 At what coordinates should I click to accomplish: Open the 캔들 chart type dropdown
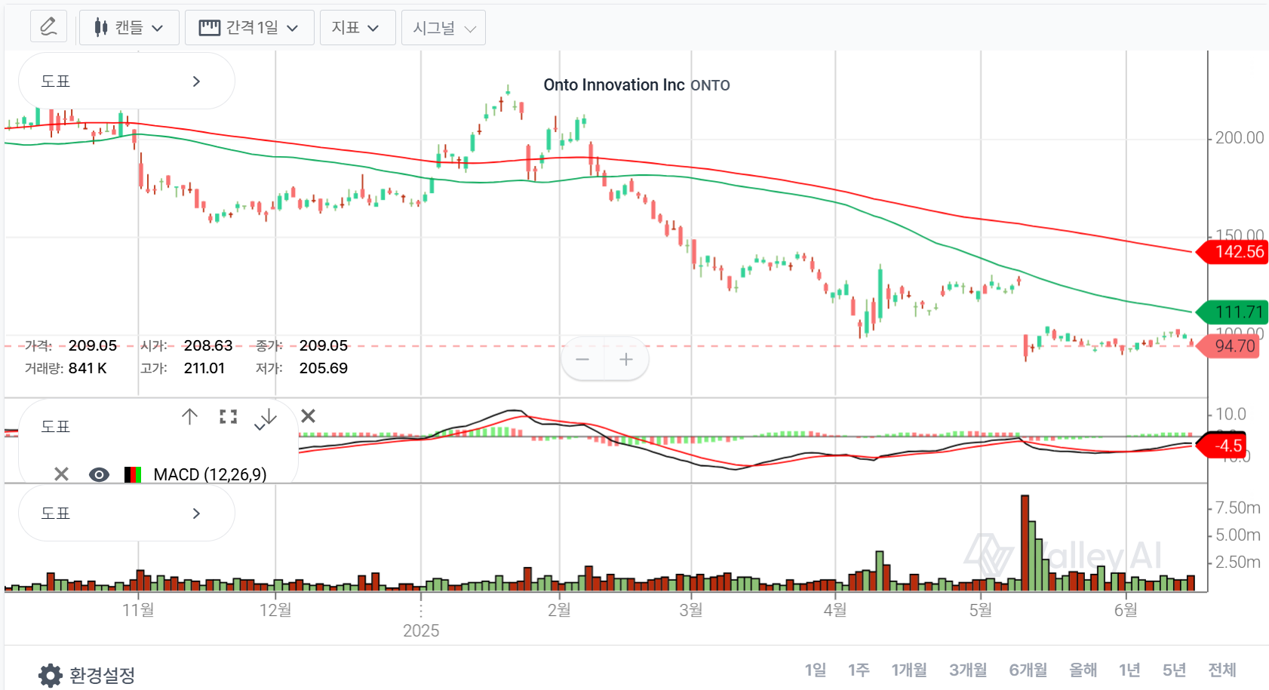[x=129, y=28]
